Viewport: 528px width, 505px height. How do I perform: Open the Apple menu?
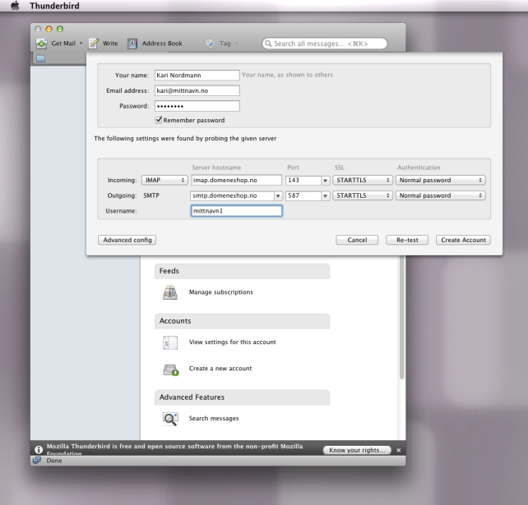[x=15, y=6]
